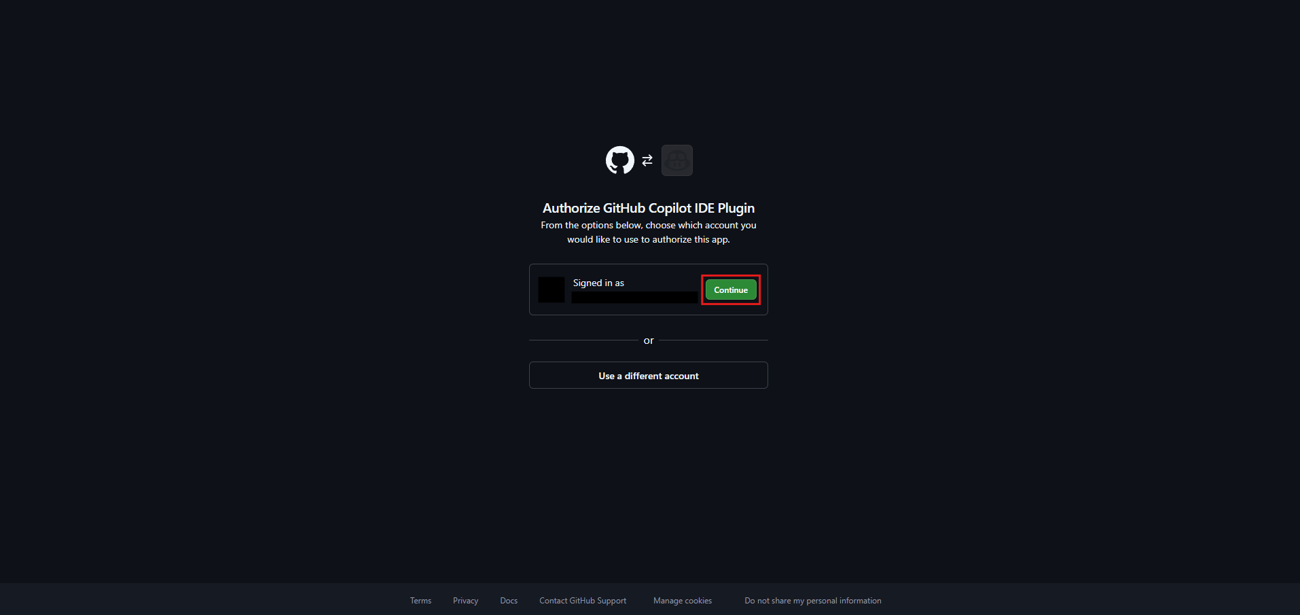
Task: Click the account selection instructions text
Action: [648, 232]
